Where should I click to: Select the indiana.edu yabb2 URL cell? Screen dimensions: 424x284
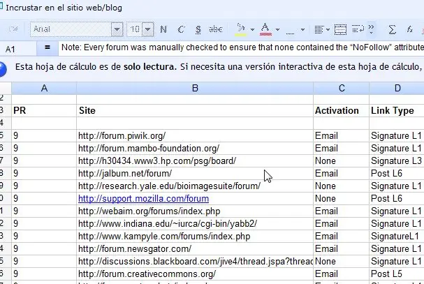(x=195, y=223)
